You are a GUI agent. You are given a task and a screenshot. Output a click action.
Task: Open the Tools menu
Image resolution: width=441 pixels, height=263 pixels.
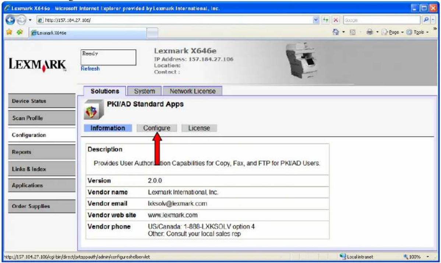point(418,32)
